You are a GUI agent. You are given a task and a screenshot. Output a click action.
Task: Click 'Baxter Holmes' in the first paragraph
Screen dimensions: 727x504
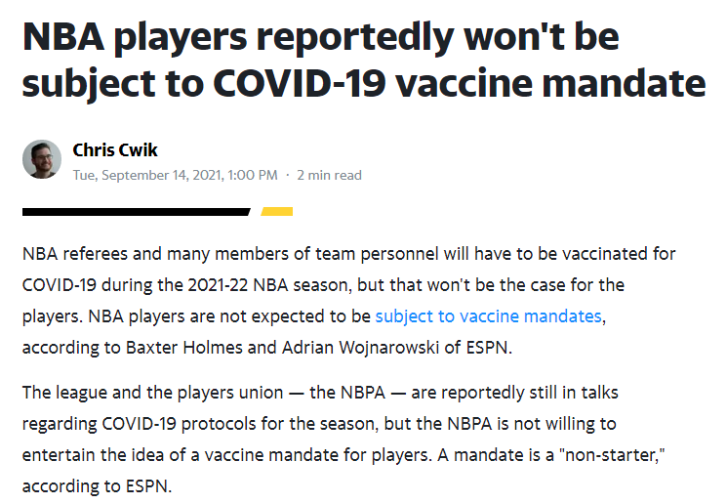coord(184,347)
